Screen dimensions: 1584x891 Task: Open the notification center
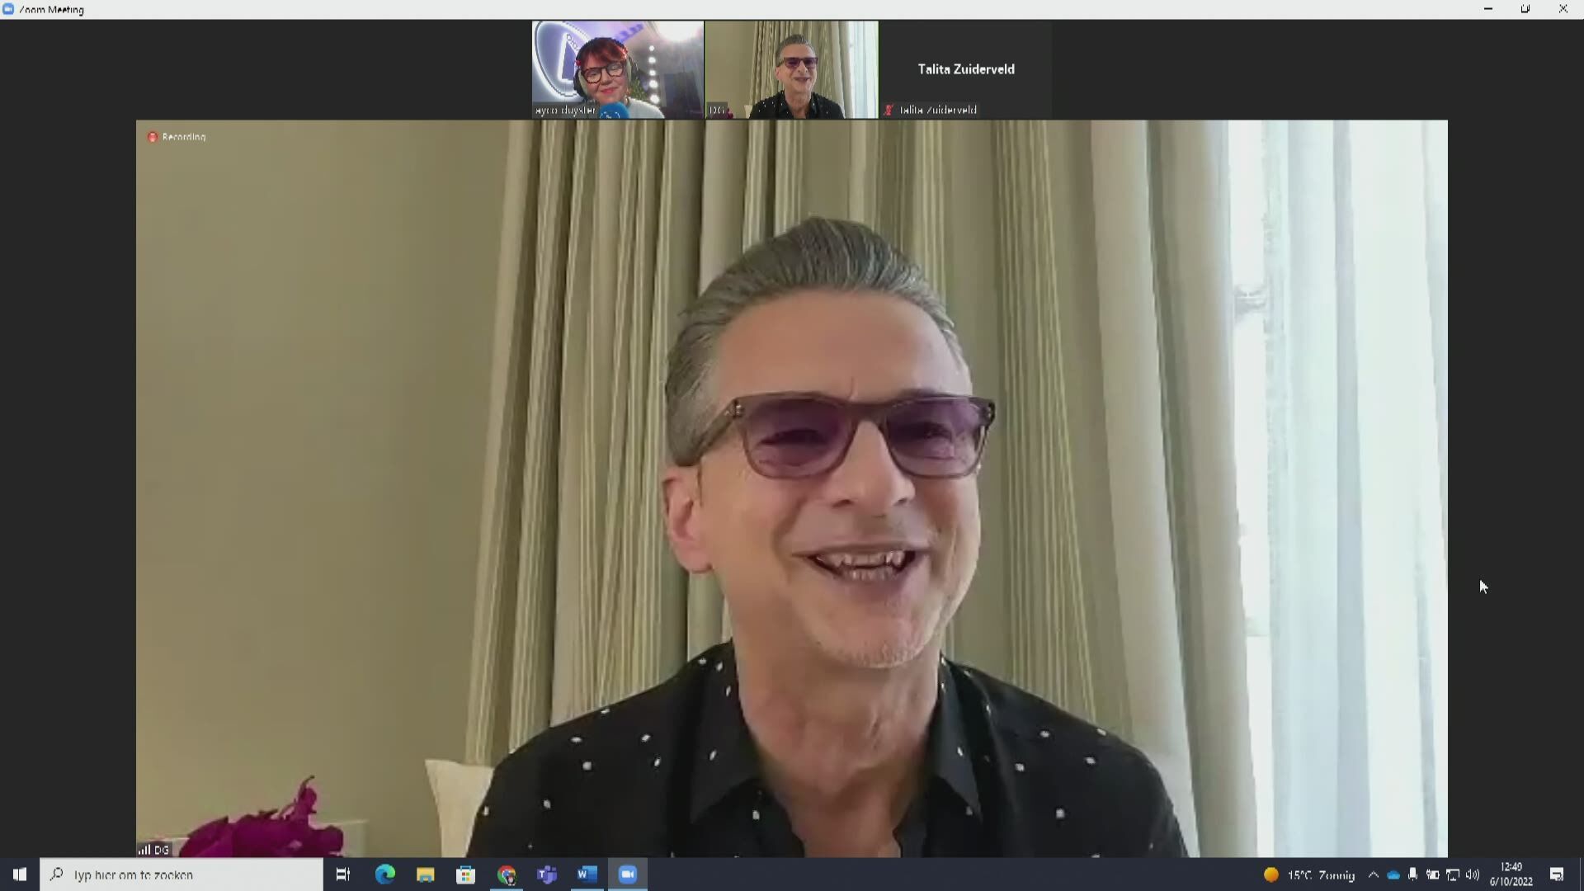1557,874
